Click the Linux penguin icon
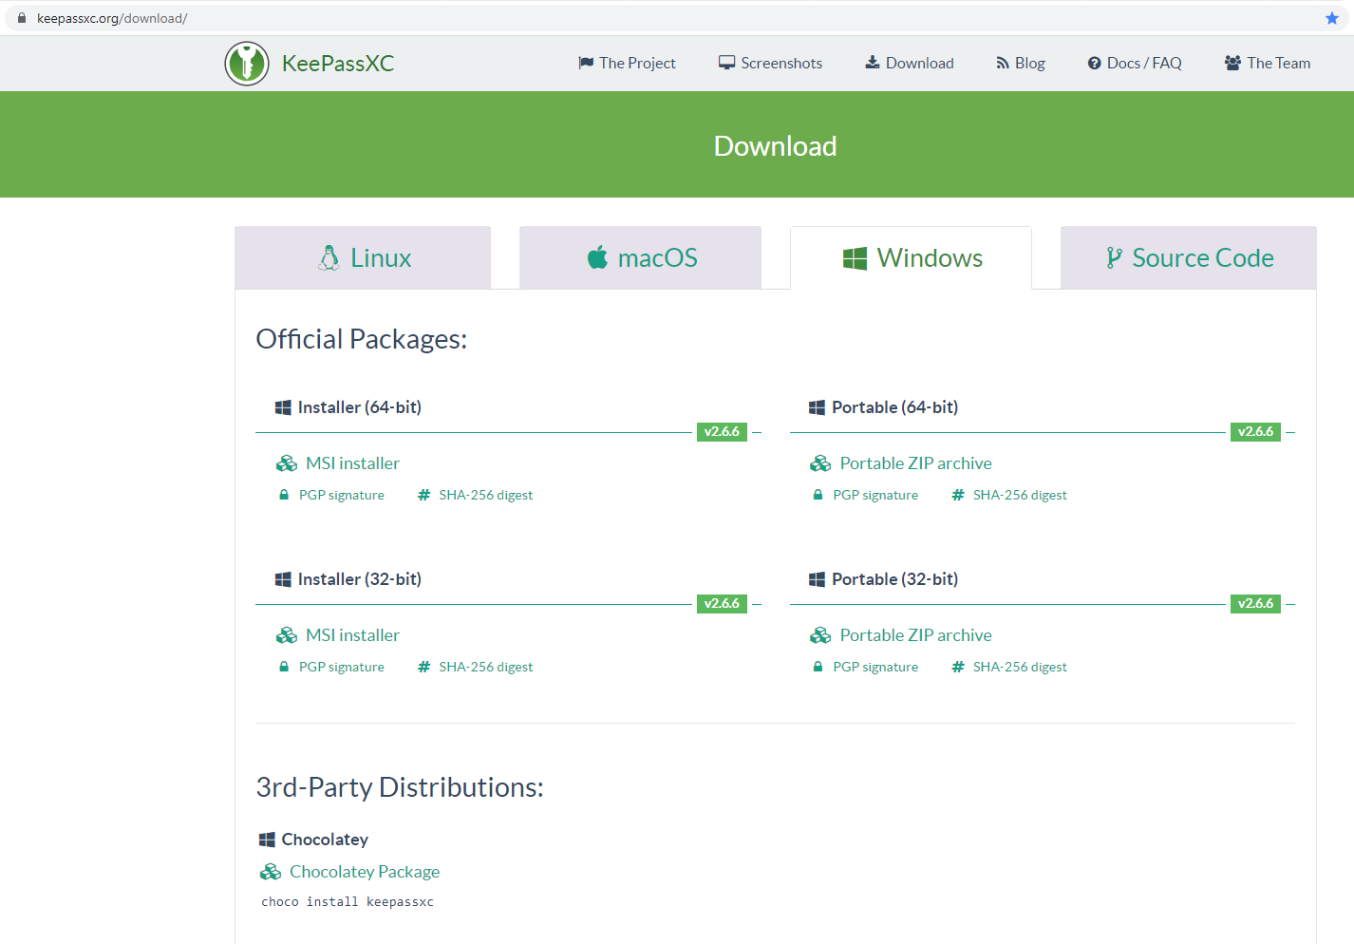The image size is (1354, 944). pyautogui.click(x=329, y=258)
